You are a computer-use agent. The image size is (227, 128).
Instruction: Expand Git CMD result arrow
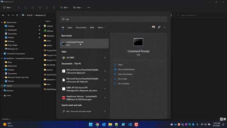(x=105, y=58)
